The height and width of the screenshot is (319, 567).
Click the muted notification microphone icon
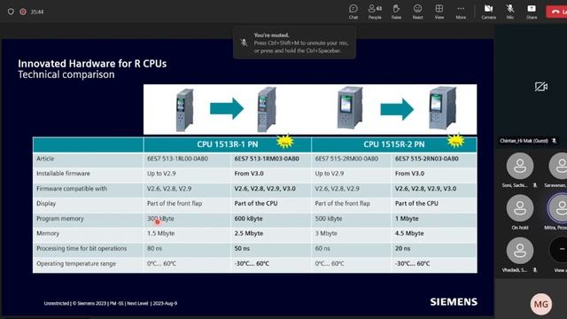244,43
